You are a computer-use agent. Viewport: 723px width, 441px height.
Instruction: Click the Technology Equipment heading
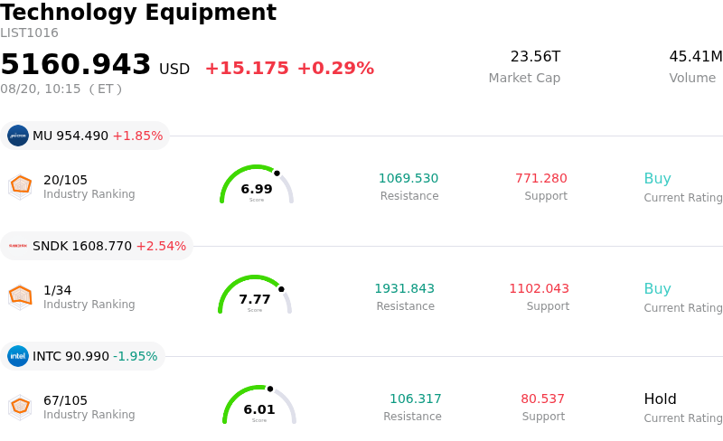(138, 12)
